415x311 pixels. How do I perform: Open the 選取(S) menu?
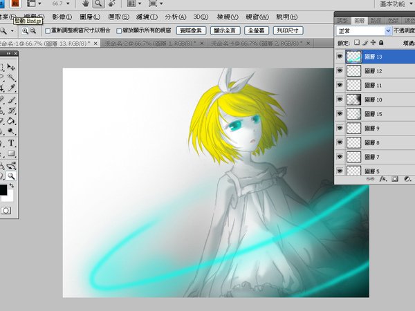coord(118,17)
